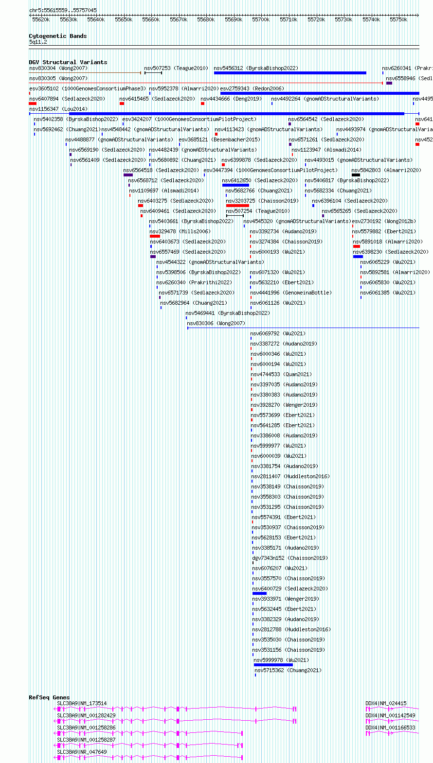Click the nsv830304 (Wong2007) label
The image size is (433, 763).
tap(58, 68)
